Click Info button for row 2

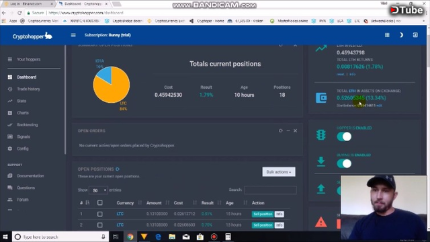[279, 225]
